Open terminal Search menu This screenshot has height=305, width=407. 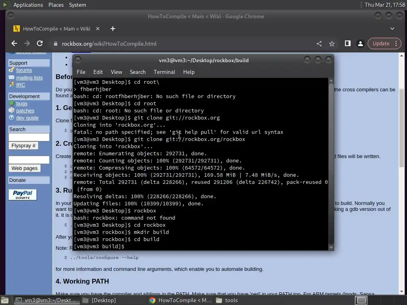pyautogui.click(x=138, y=72)
